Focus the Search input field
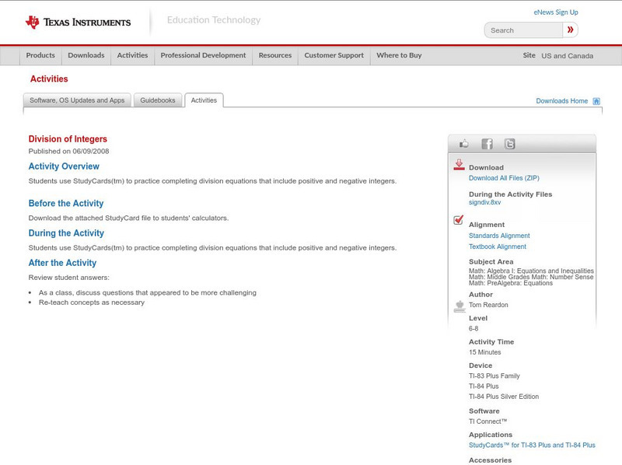 coord(523,30)
